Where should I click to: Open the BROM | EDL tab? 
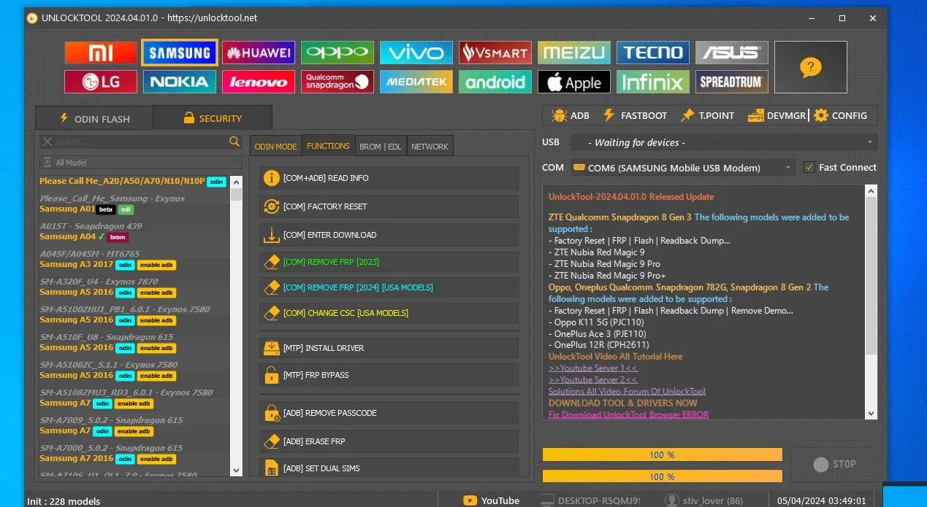pyautogui.click(x=381, y=146)
